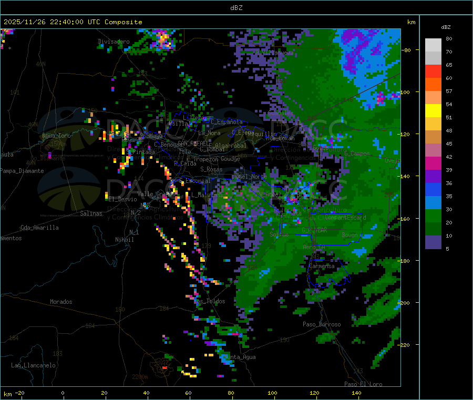Click the orange 60–57 dBZ legend swatch
This screenshot has width=473, height=400.
pos(433,85)
